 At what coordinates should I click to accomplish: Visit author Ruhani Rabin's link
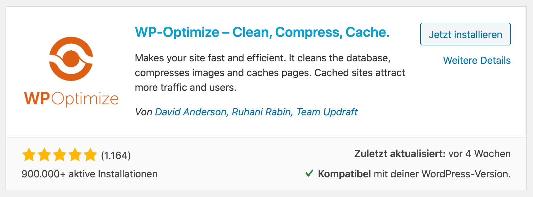(x=262, y=112)
